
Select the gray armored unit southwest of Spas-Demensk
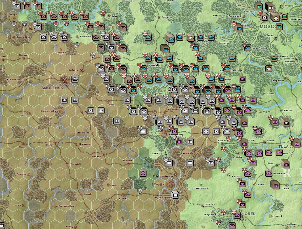click(x=143, y=132)
